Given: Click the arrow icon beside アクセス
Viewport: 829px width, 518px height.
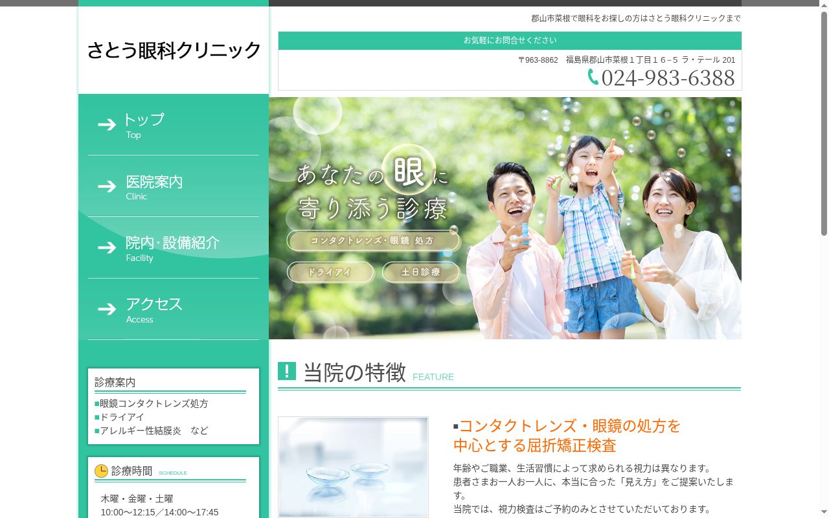Looking at the screenshot, I should (x=107, y=309).
